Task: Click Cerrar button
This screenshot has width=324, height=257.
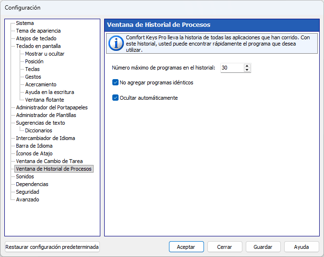Action: 225,247
